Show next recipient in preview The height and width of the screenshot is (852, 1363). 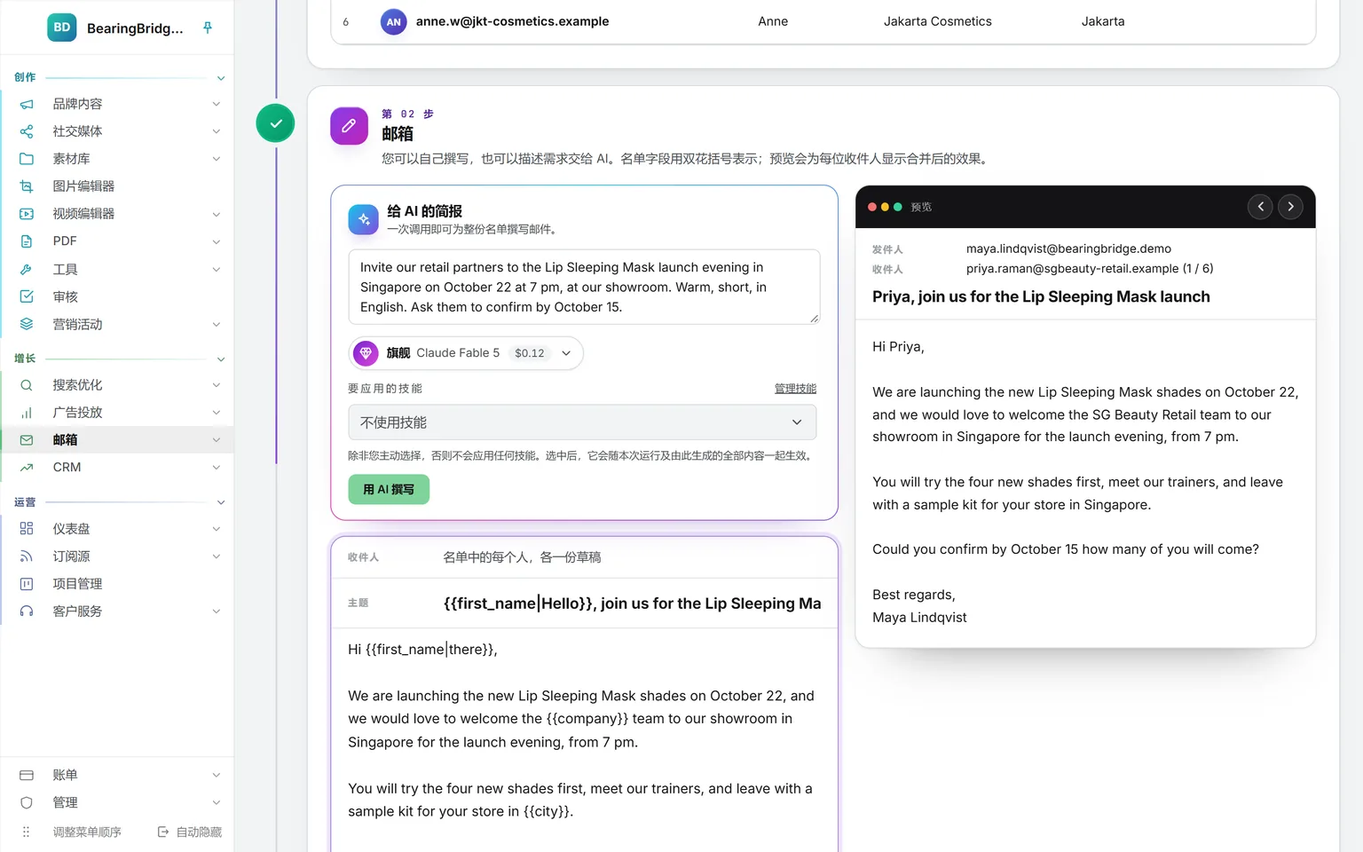pyautogui.click(x=1290, y=207)
